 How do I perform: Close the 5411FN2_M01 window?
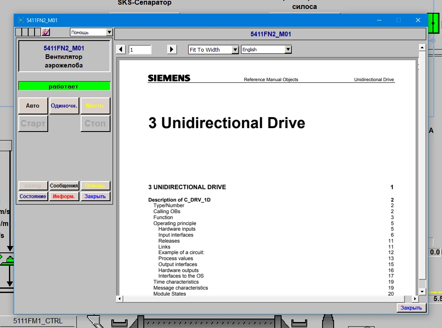(x=418, y=20)
